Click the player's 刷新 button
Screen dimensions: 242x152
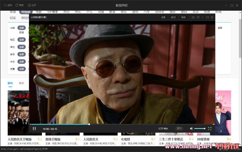pos(183,17)
